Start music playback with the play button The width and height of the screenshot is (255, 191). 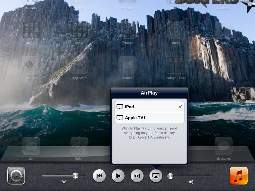tap(118, 176)
